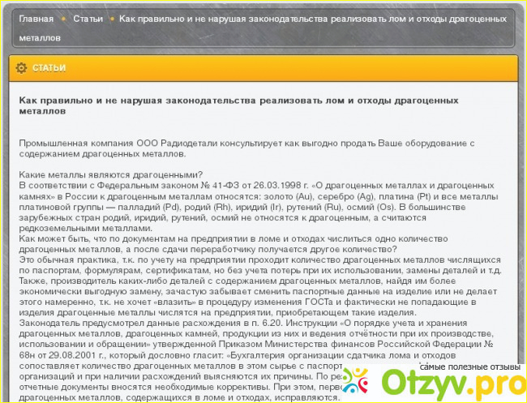This screenshot has height=403, width=527.
Task: Click orange separator dot after Статьи breadcrumb
Action: coord(111,19)
